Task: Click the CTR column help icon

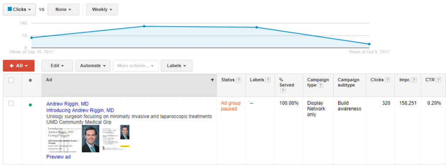Action: click(438, 80)
